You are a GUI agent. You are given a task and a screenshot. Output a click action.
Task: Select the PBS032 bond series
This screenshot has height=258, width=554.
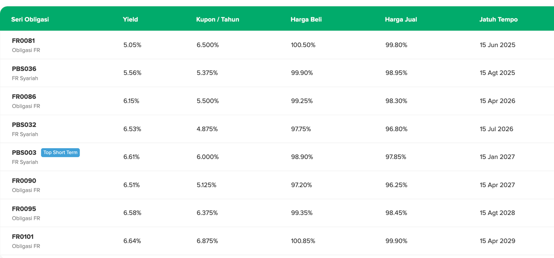click(24, 125)
